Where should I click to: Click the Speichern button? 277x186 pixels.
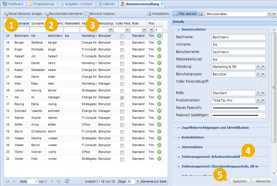tap(240, 181)
